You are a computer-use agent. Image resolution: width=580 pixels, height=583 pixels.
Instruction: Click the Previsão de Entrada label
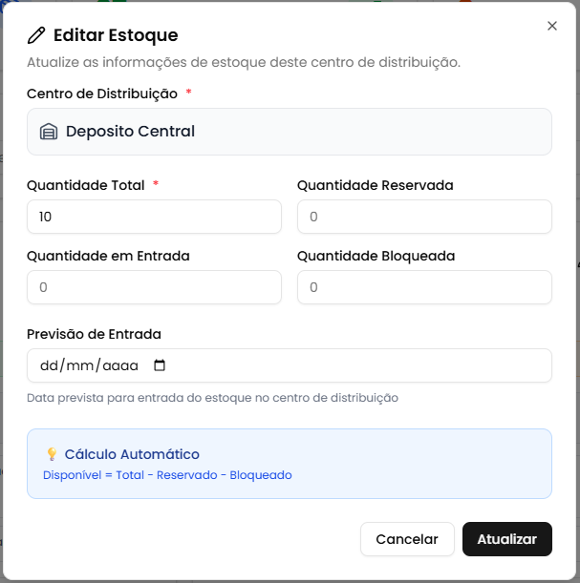coord(94,334)
